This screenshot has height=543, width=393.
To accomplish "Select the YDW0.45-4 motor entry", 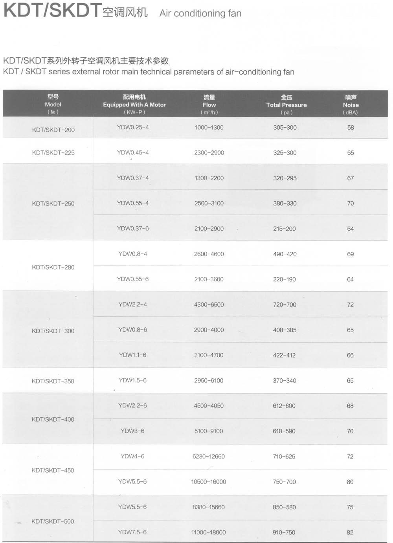I will 133,152.
